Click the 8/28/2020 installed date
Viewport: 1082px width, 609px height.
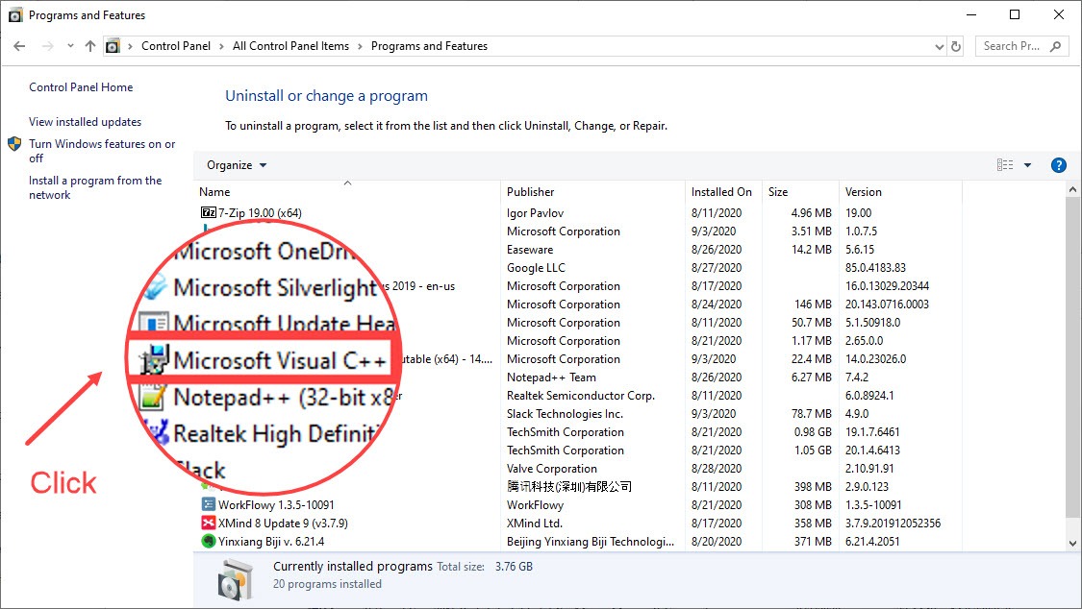click(x=717, y=469)
